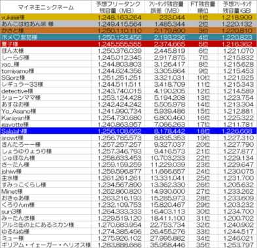
Task: Select the FT残容量順位 header cell
Action: (x=203, y=7)
